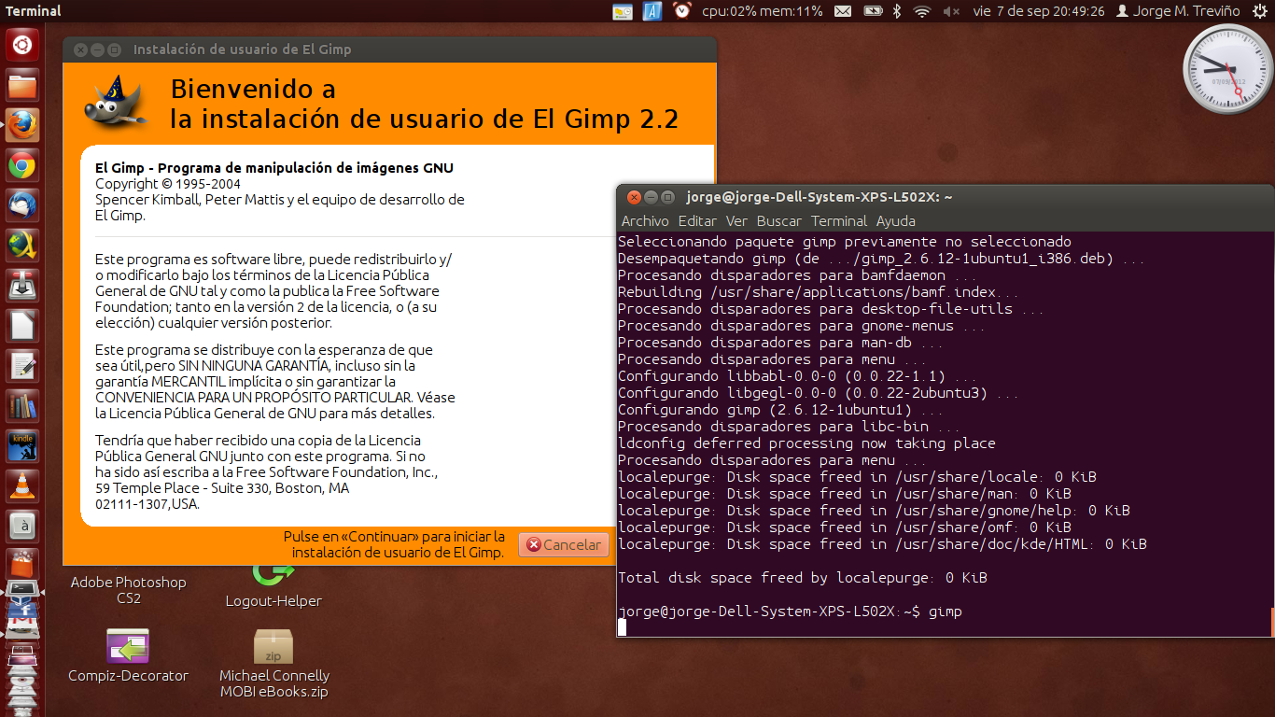Maximize the terminal window
Screen dimensions: 1275x717
pos(667,197)
